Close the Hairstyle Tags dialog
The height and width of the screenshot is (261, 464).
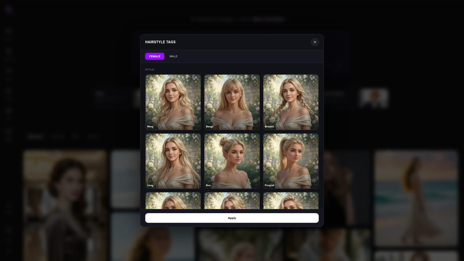tap(315, 42)
